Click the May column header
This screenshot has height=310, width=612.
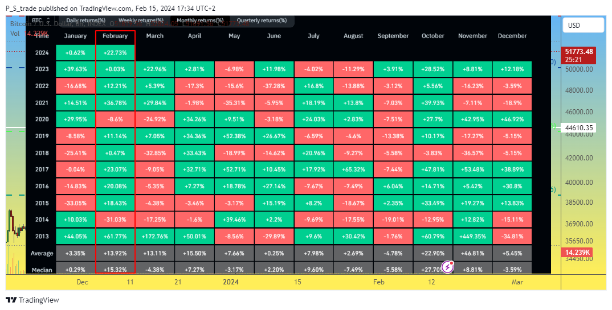(234, 36)
